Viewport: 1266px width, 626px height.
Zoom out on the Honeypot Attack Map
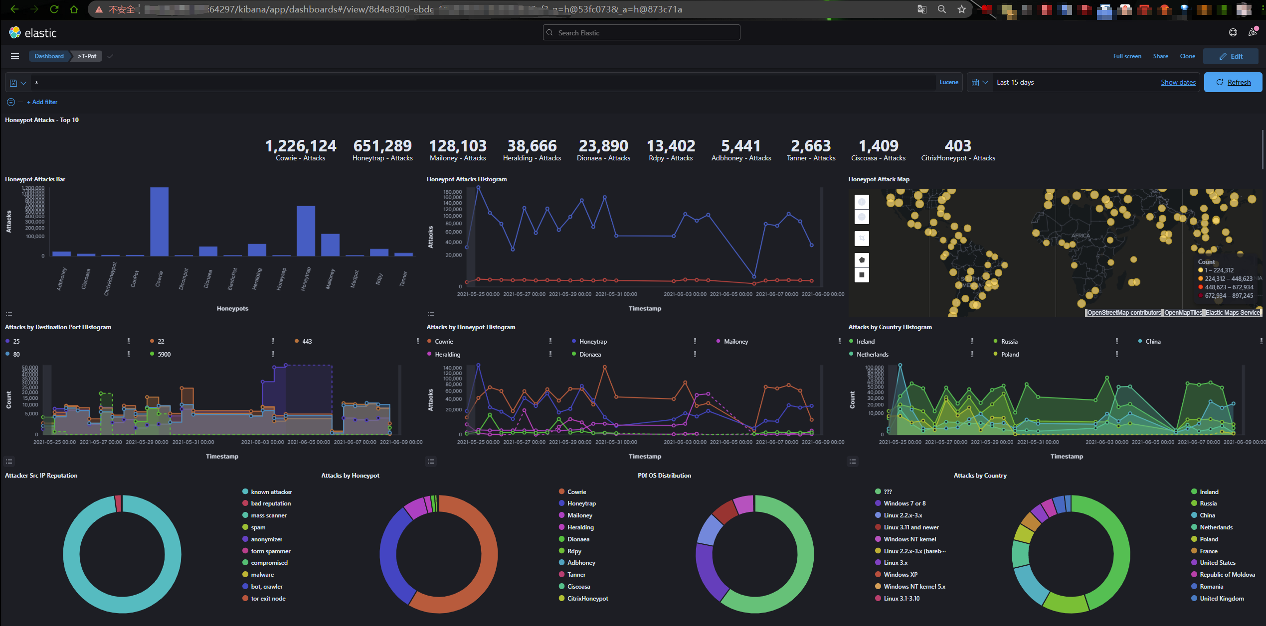862,217
